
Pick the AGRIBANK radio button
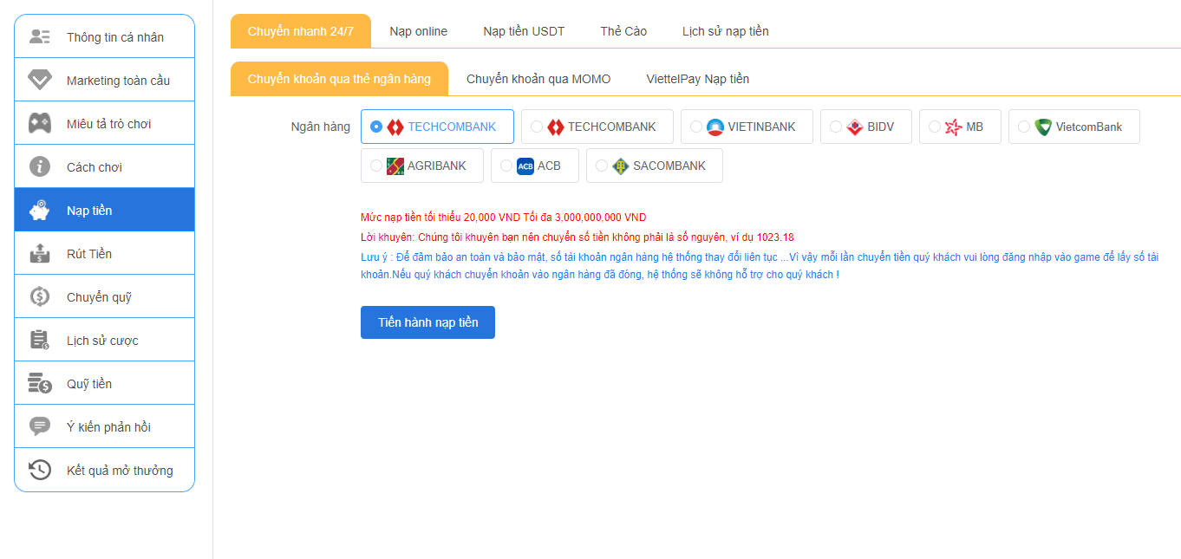376,166
